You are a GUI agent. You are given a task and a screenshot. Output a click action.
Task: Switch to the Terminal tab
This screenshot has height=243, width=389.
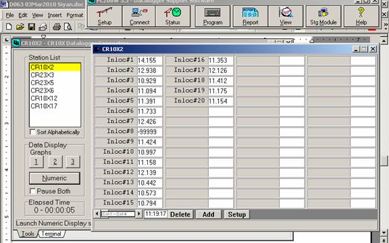pyautogui.click(x=51, y=234)
